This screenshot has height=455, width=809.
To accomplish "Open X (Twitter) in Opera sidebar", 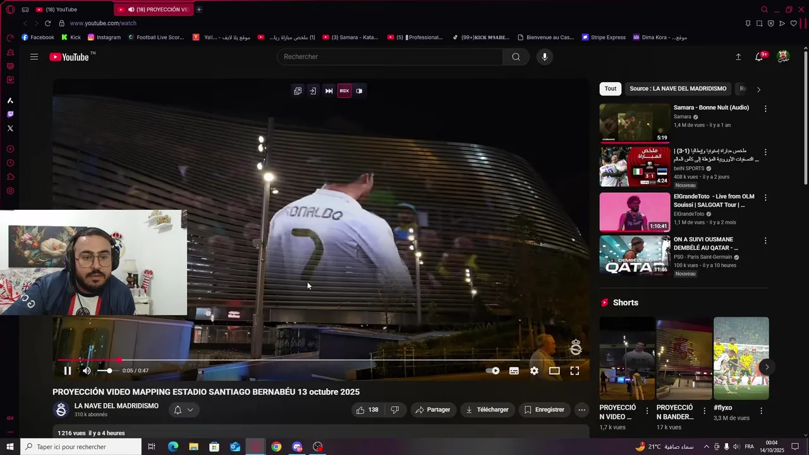I will [10, 128].
